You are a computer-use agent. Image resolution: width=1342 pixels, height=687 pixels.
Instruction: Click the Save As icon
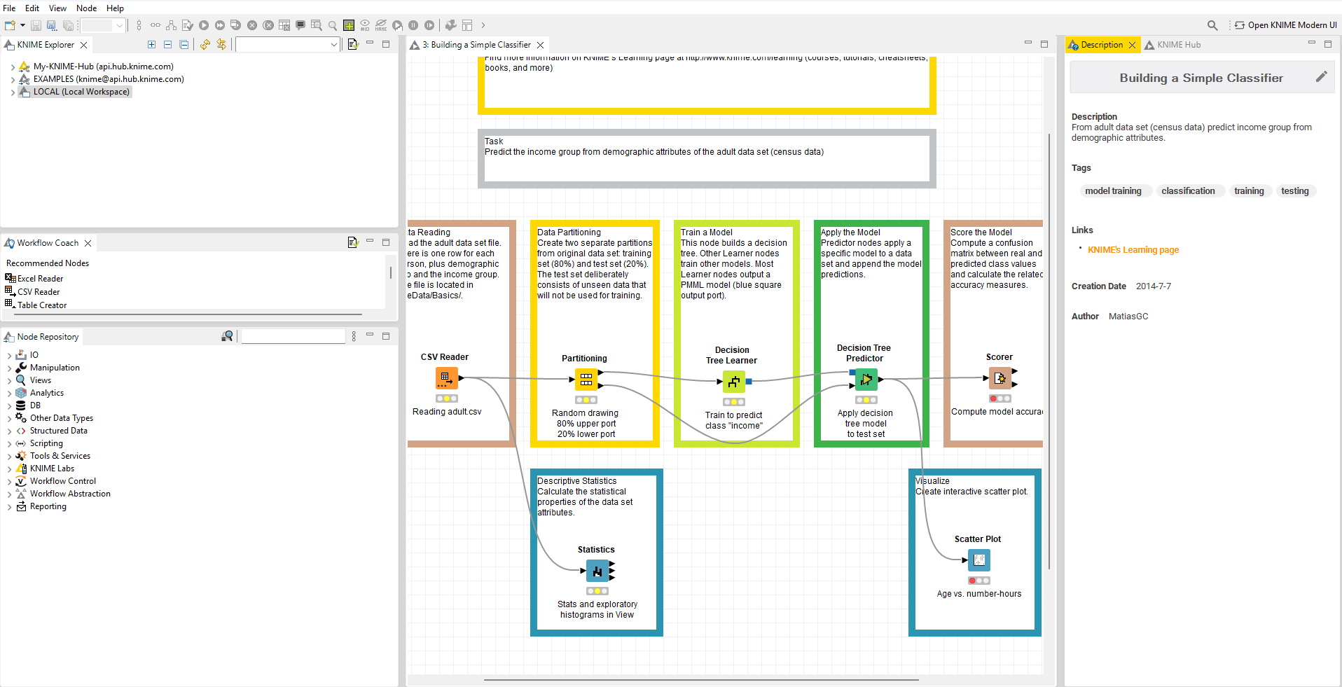(52, 25)
